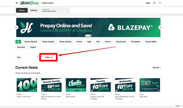Expand the English language selector

click(x=179, y=106)
